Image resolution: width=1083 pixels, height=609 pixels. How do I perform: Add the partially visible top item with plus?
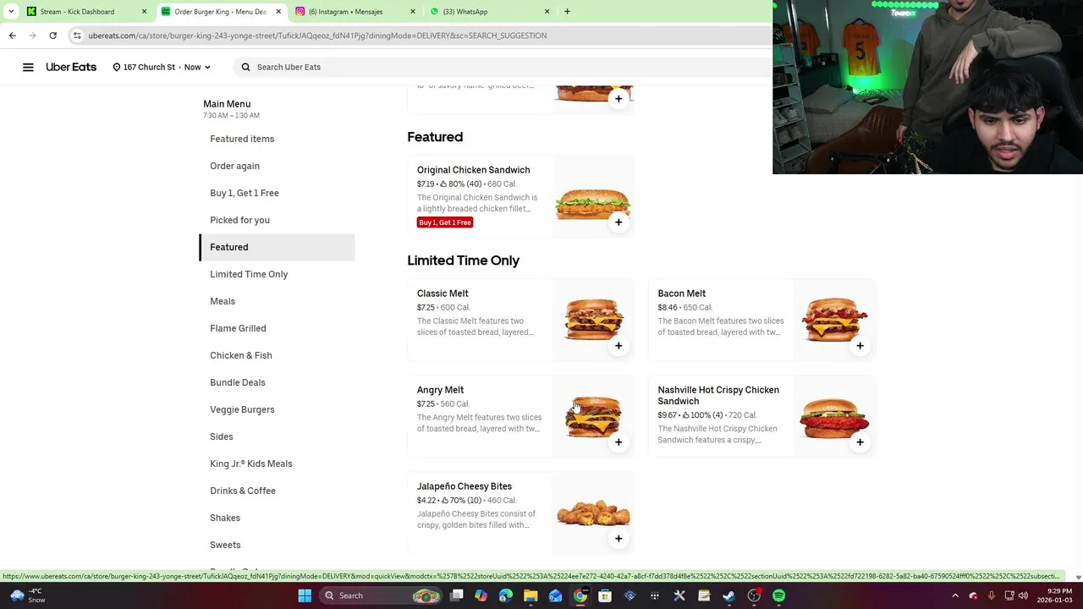pyautogui.click(x=618, y=99)
